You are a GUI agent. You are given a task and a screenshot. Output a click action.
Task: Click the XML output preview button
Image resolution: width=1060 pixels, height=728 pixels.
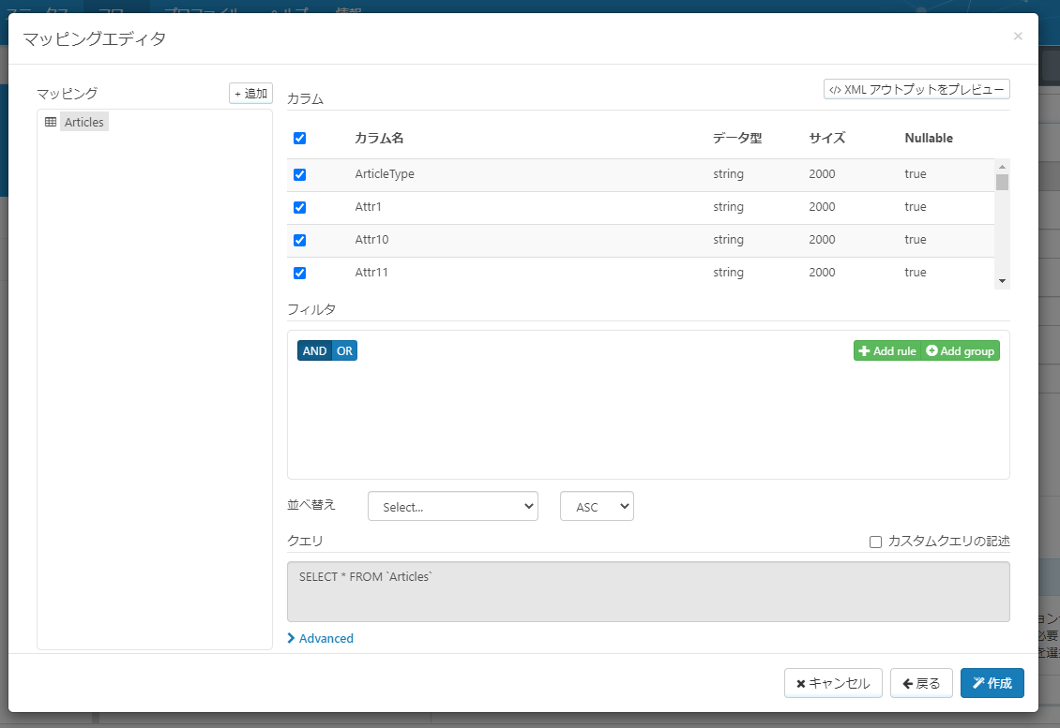click(x=916, y=89)
